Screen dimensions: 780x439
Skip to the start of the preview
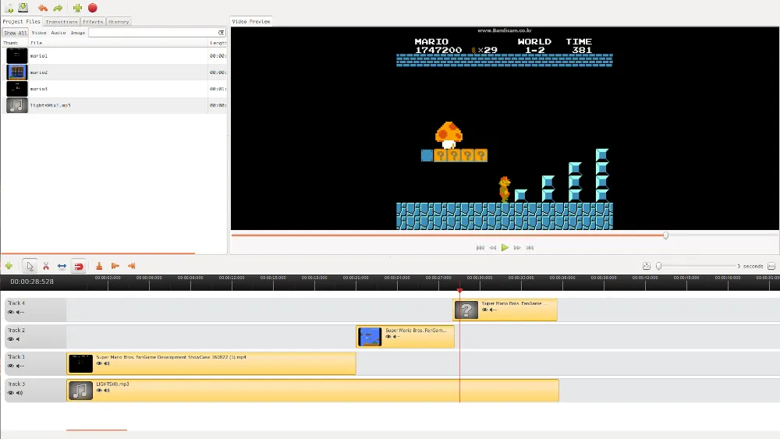[x=480, y=248]
